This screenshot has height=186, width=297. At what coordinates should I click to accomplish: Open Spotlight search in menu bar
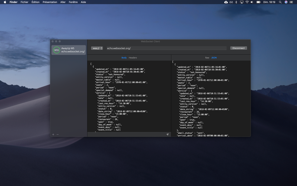click(280, 2)
